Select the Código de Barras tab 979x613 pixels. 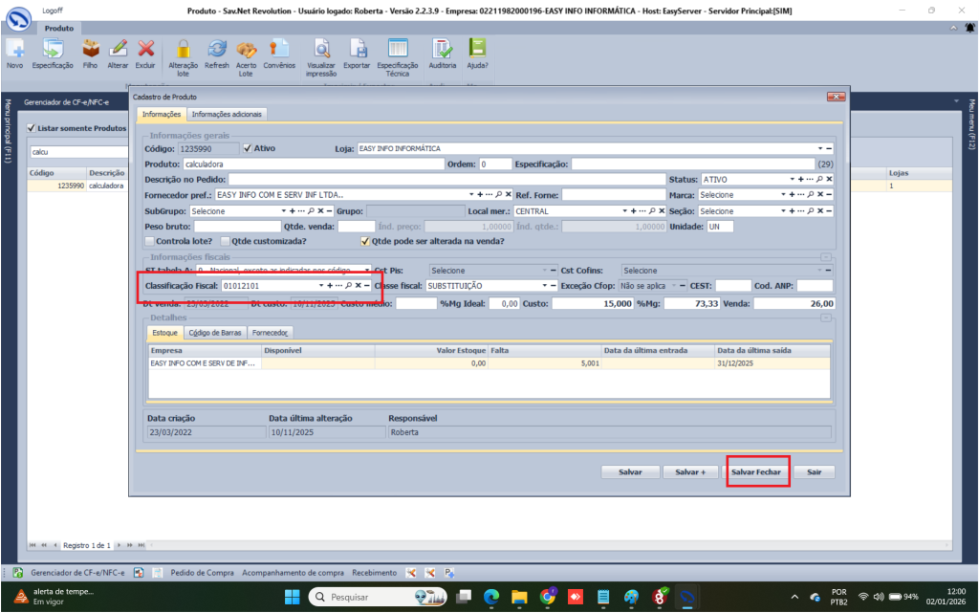click(x=215, y=333)
